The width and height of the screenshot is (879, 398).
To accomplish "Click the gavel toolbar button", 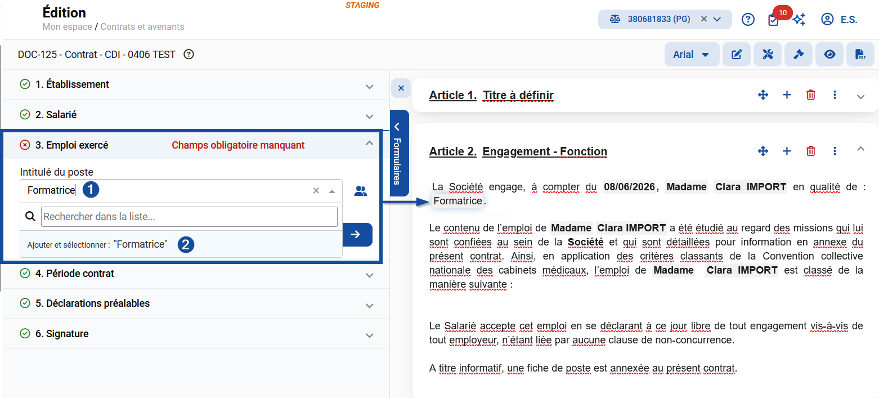I will pyautogui.click(x=799, y=55).
